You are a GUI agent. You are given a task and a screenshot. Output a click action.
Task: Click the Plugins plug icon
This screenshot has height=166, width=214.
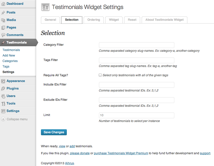click(3, 88)
